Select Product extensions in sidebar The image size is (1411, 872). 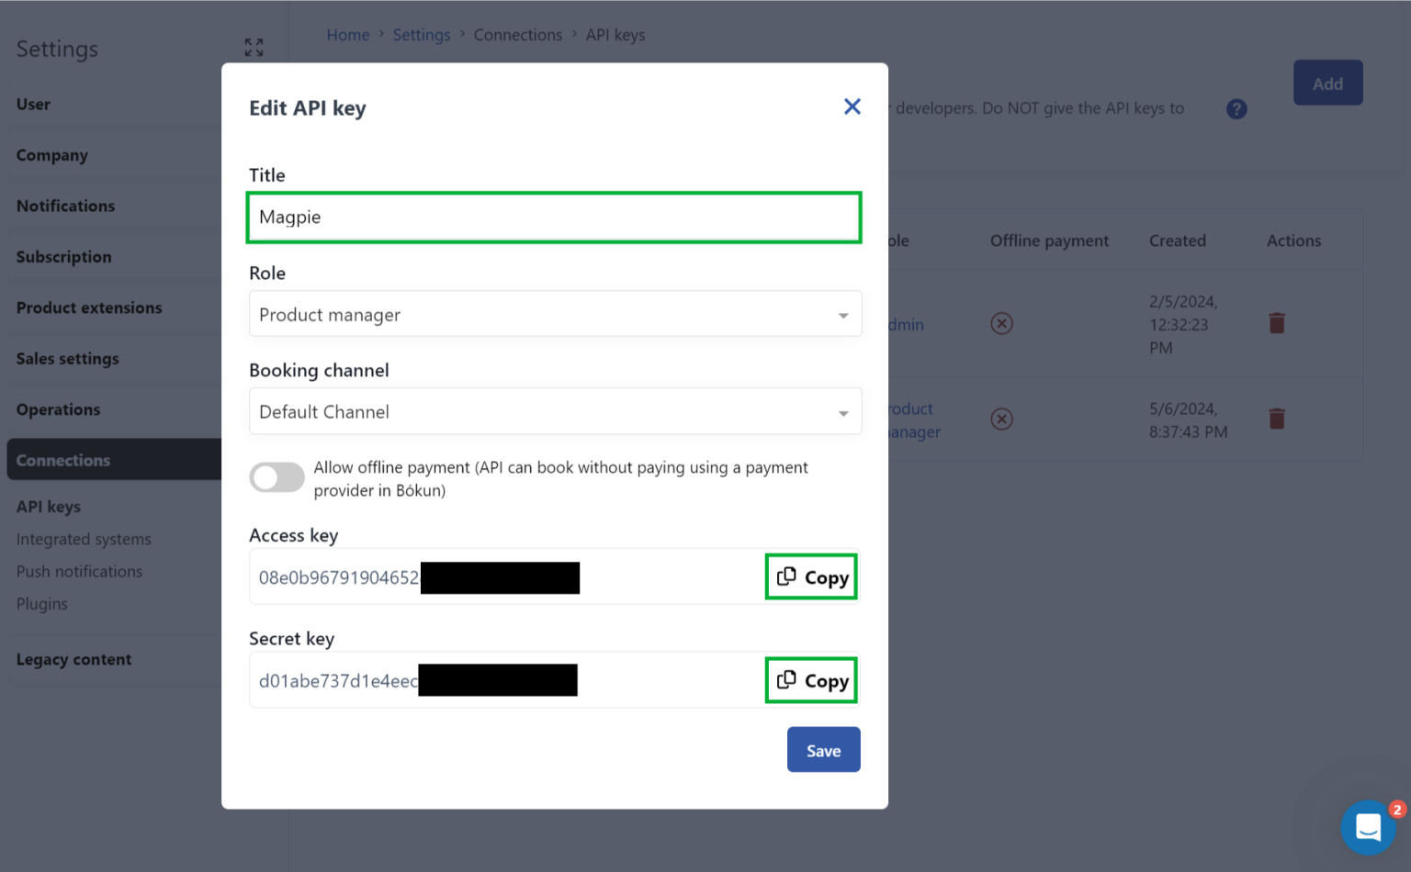(x=89, y=308)
